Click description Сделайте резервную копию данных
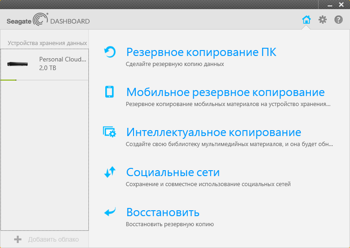 [175, 64]
